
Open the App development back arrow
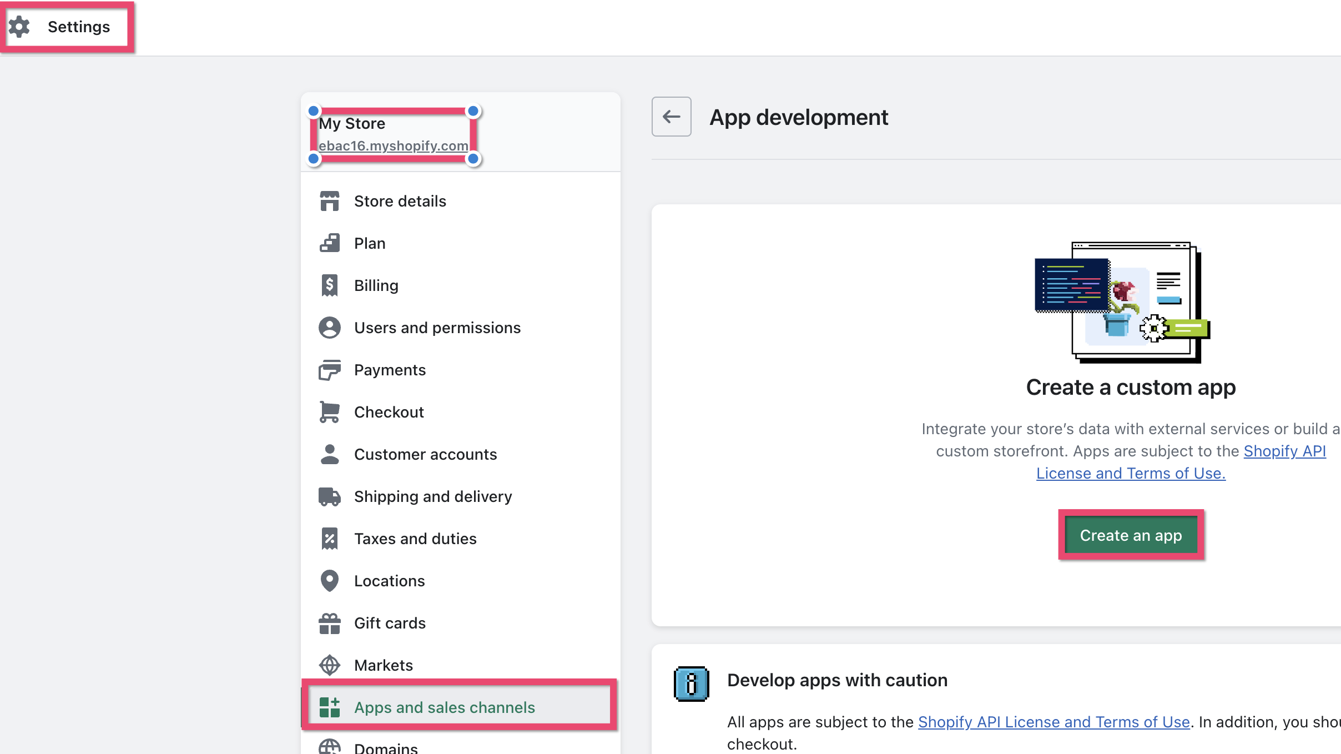670,116
